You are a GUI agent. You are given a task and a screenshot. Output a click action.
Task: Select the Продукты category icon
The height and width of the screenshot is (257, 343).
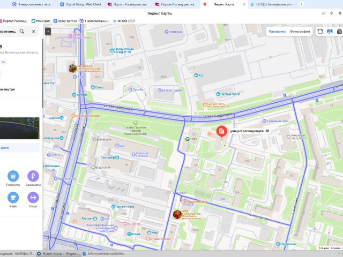(13, 176)
